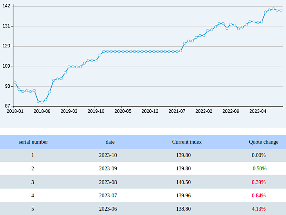The height and width of the screenshot is (215, 286).
Task: Click the "Quote change" column header
Action: (x=263, y=142)
